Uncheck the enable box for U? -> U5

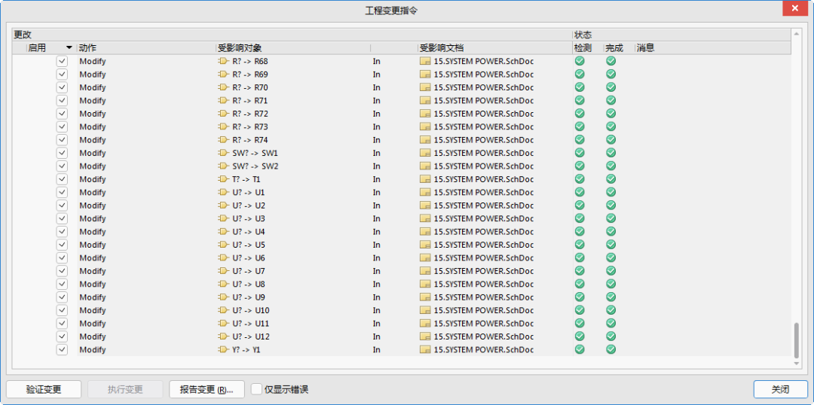(x=62, y=245)
